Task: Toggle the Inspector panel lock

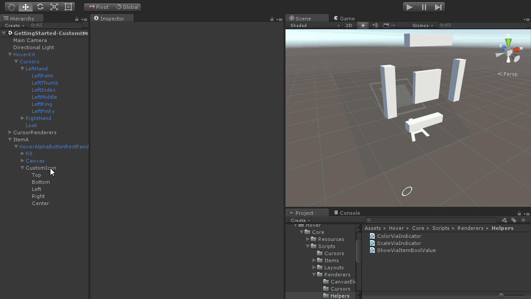Action: 272,19
